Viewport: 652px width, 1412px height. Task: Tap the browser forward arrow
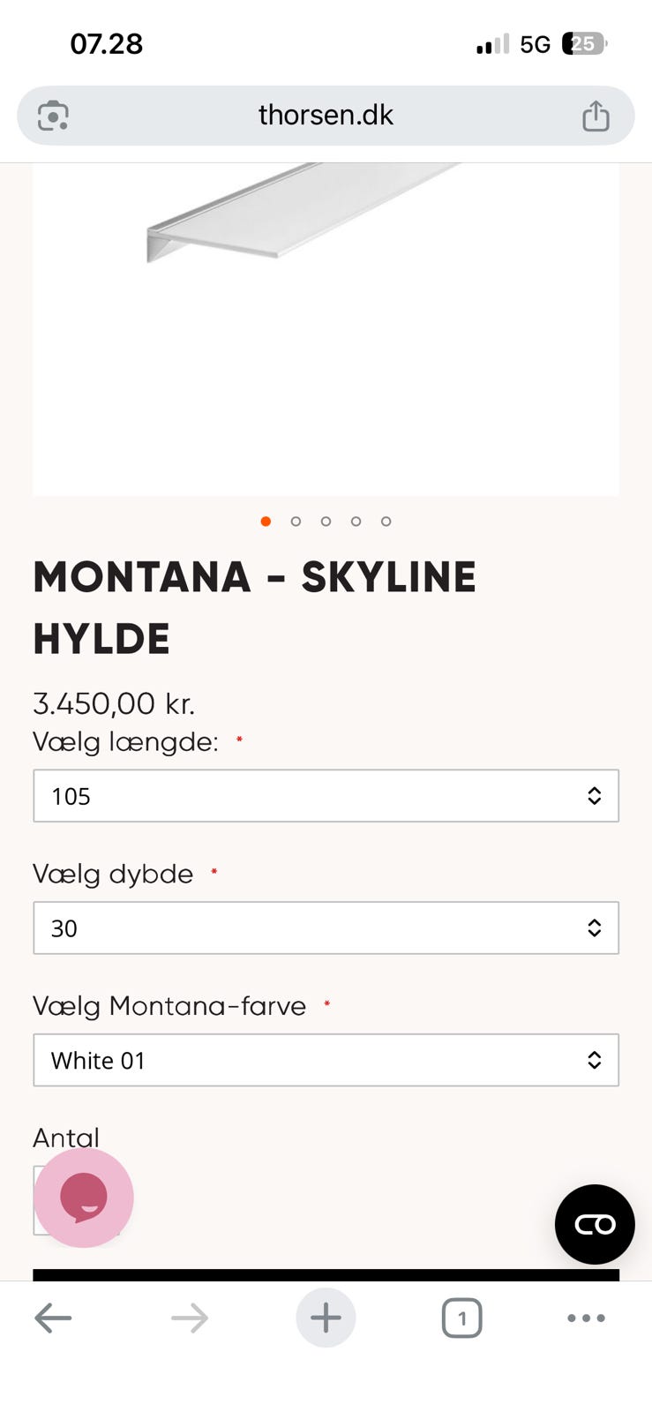click(x=190, y=1318)
